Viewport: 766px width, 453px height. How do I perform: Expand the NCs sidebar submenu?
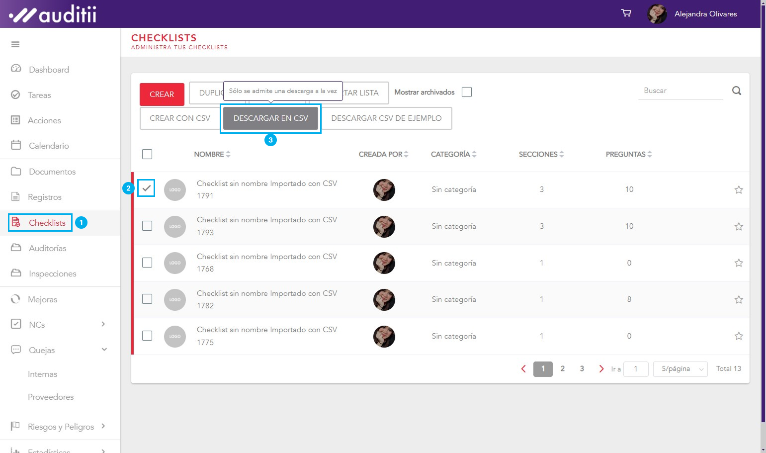(x=103, y=324)
